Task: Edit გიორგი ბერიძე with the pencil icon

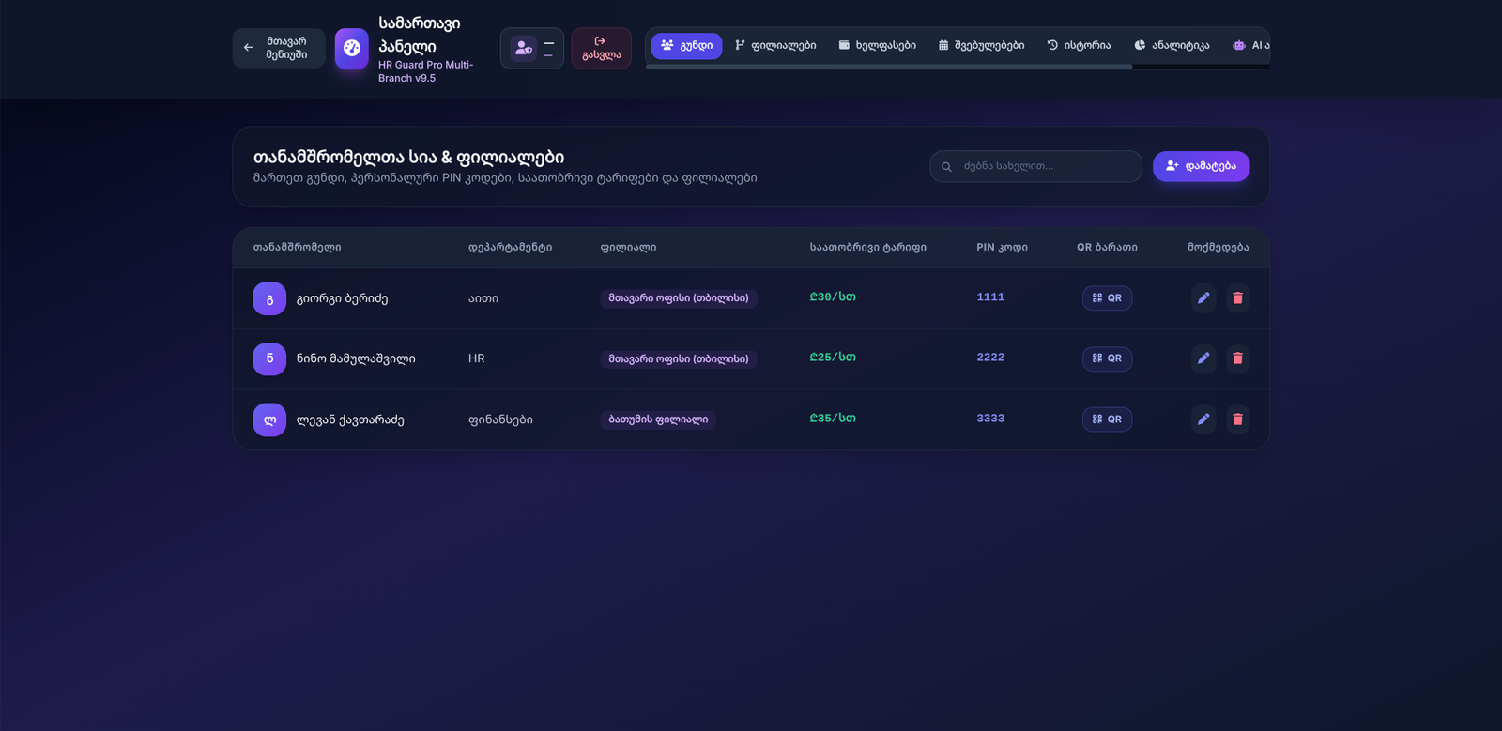Action: pyautogui.click(x=1203, y=298)
